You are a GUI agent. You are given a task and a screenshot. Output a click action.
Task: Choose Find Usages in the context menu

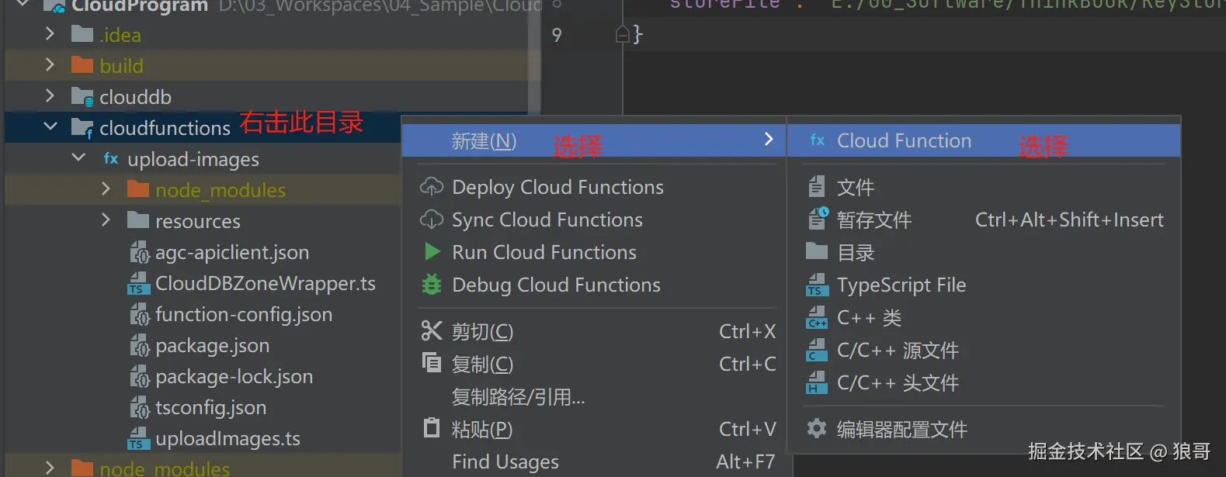coord(505,461)
